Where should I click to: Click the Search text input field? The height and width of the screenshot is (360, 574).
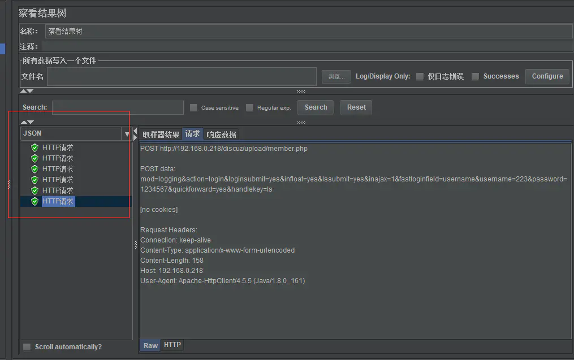tap(118, 107)
